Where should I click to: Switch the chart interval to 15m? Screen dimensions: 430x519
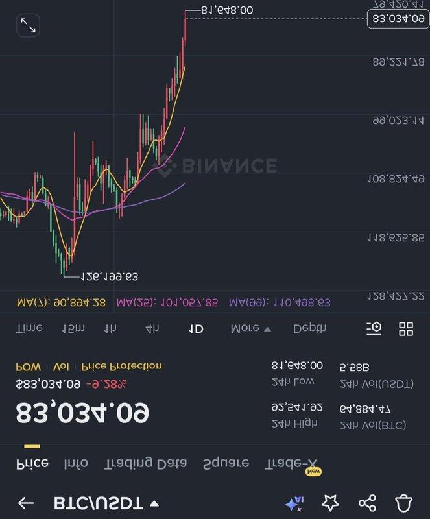(73, 329)
